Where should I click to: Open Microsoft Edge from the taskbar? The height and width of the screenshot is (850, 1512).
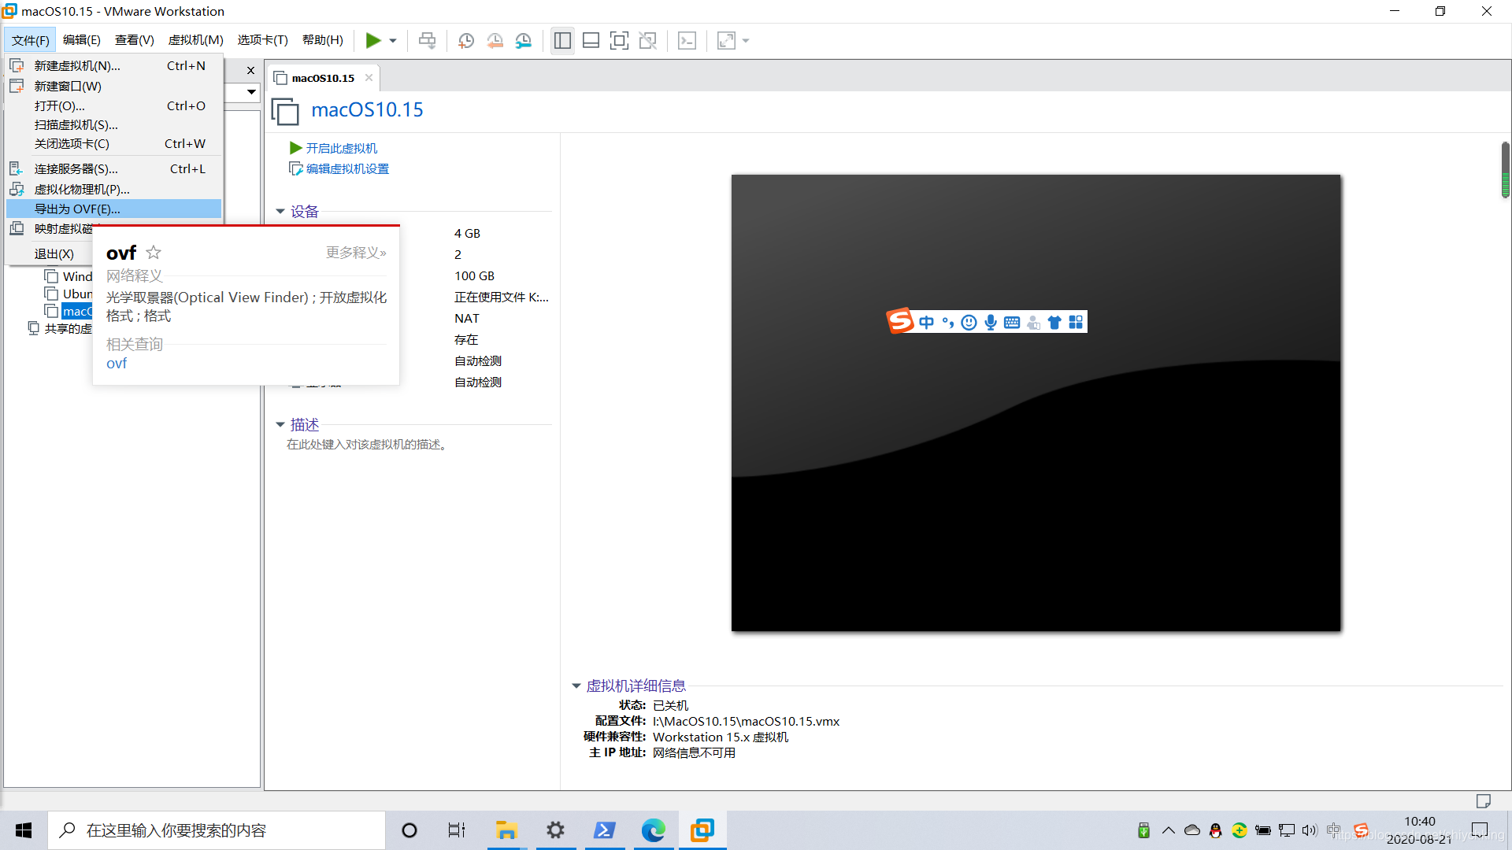tap(653, 830)
